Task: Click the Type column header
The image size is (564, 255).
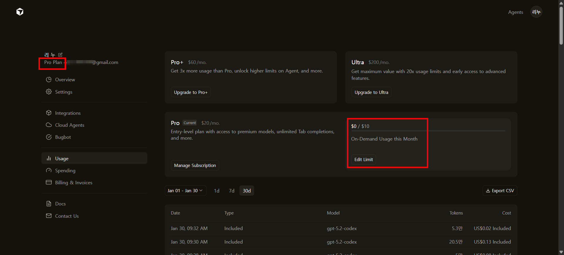Action: [x=229, y=213]
